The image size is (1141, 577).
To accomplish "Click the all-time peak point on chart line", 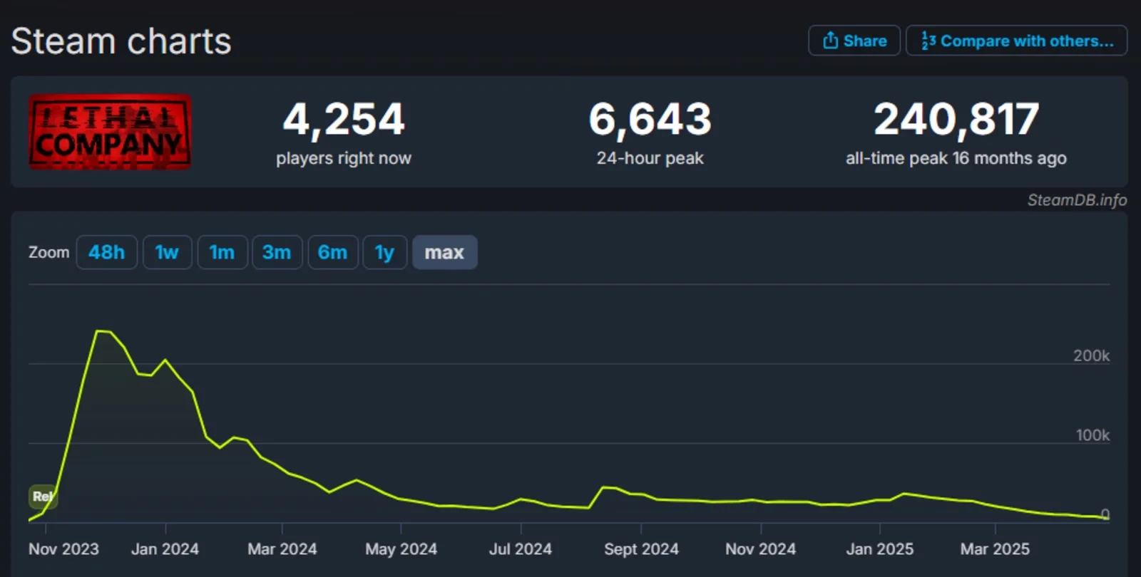I will [98, 331].
